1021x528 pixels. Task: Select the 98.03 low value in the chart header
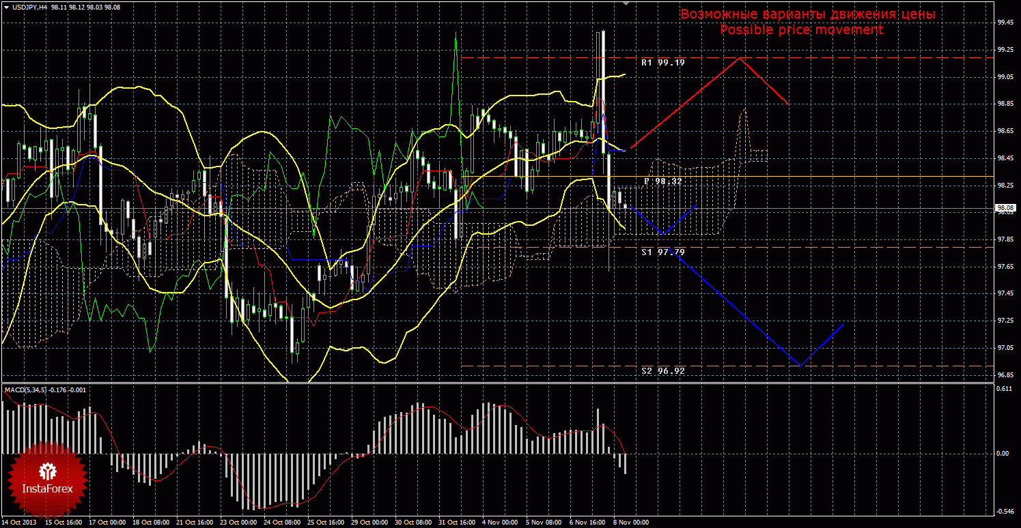click(x=94, y=6)
